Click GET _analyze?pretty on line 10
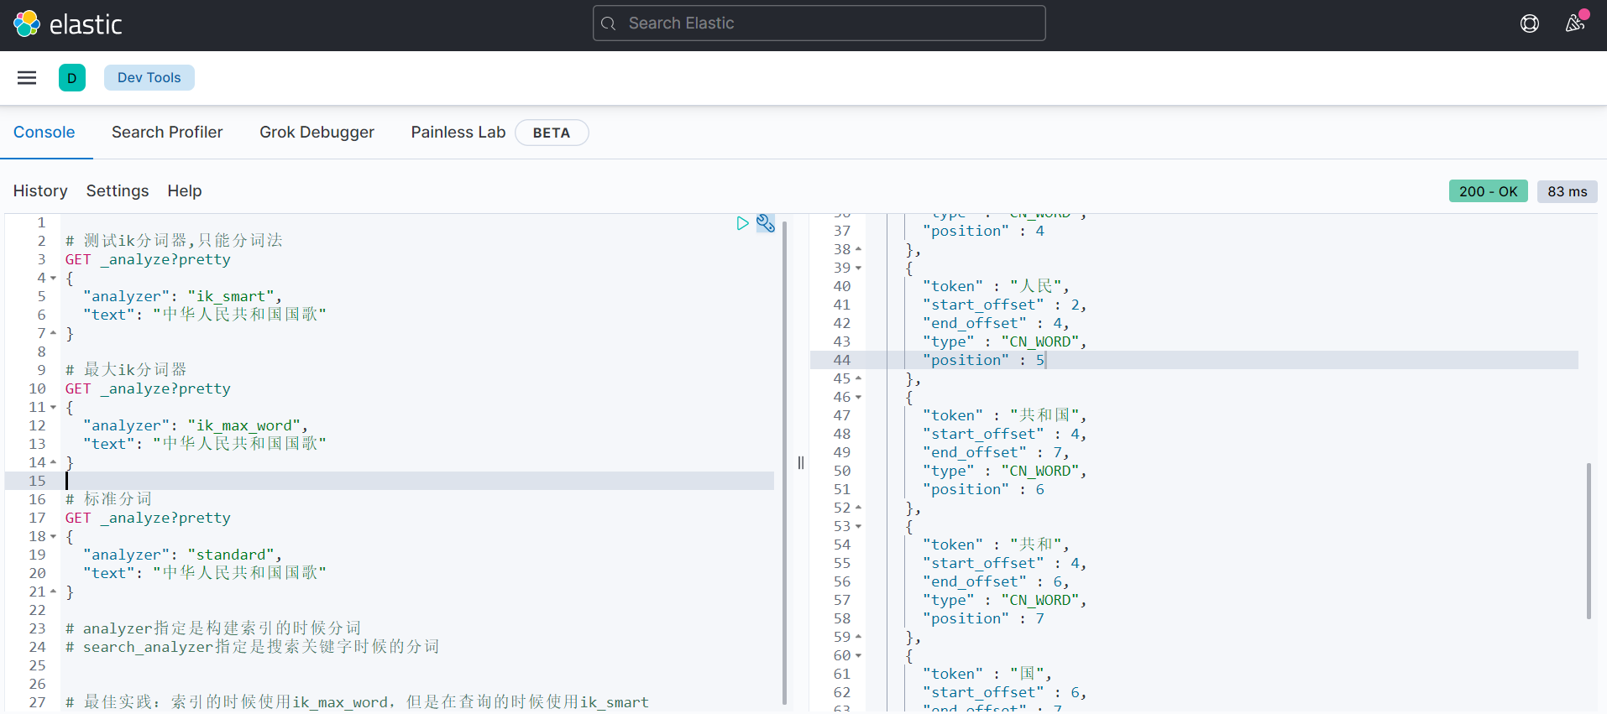Screen dimensions: 1607x714 148,389
